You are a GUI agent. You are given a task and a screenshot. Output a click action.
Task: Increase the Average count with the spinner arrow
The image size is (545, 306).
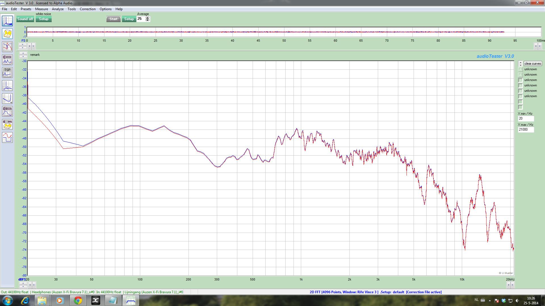147,18
